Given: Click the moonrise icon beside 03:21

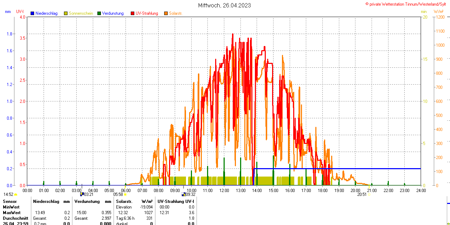Looking at the screenshot, I should click(82, 194).
